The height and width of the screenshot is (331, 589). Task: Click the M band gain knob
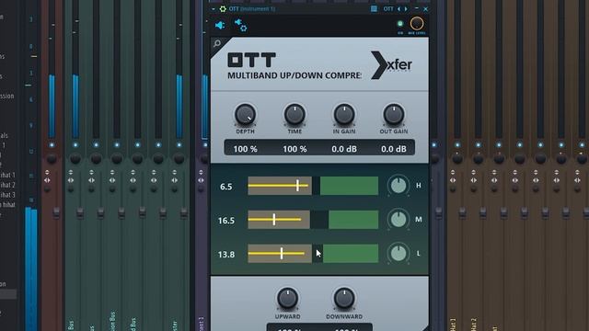(x=398, y=219)
